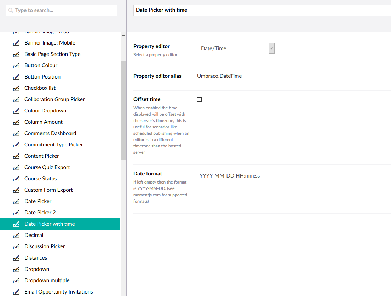The width and height of the screenshot is (391, 296).
Task: Click the icon beside Date Picker 2
Action: point(16,213)
